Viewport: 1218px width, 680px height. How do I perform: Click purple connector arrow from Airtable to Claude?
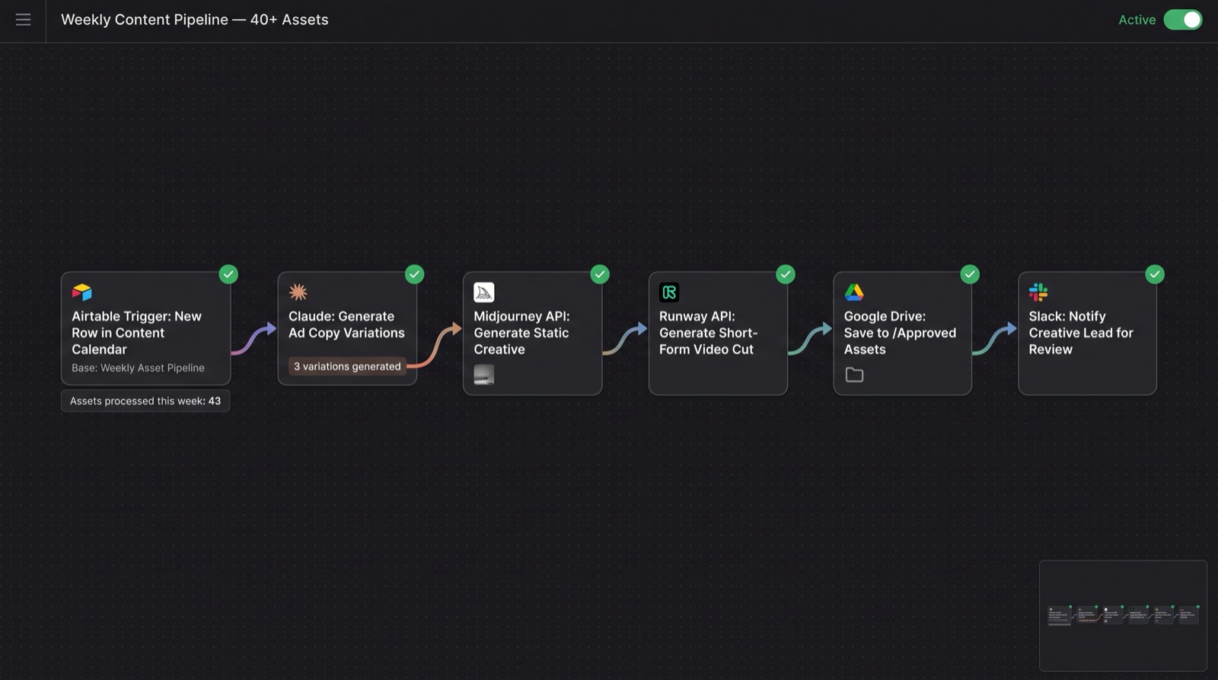coord(254,339)
